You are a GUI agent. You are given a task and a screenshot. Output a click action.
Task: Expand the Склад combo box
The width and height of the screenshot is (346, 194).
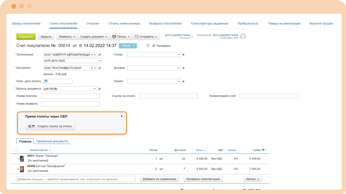[178, 55]
